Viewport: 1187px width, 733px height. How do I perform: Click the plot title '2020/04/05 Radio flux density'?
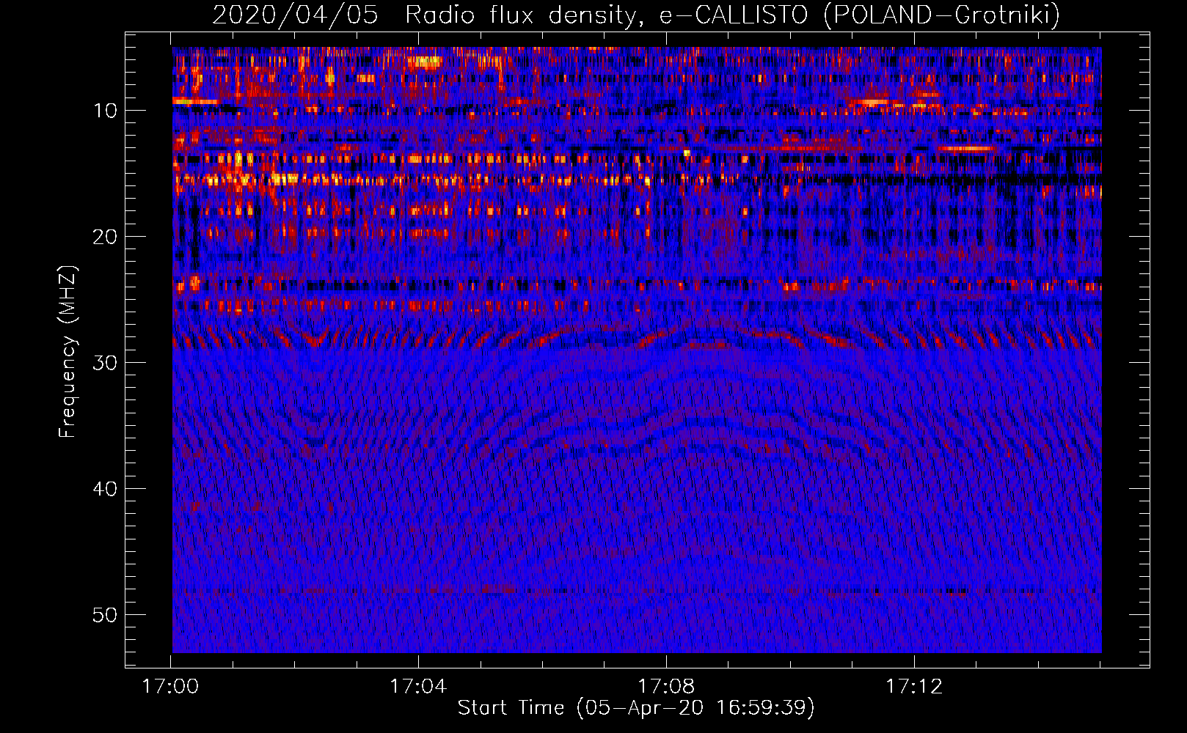[x=635, y=15]
